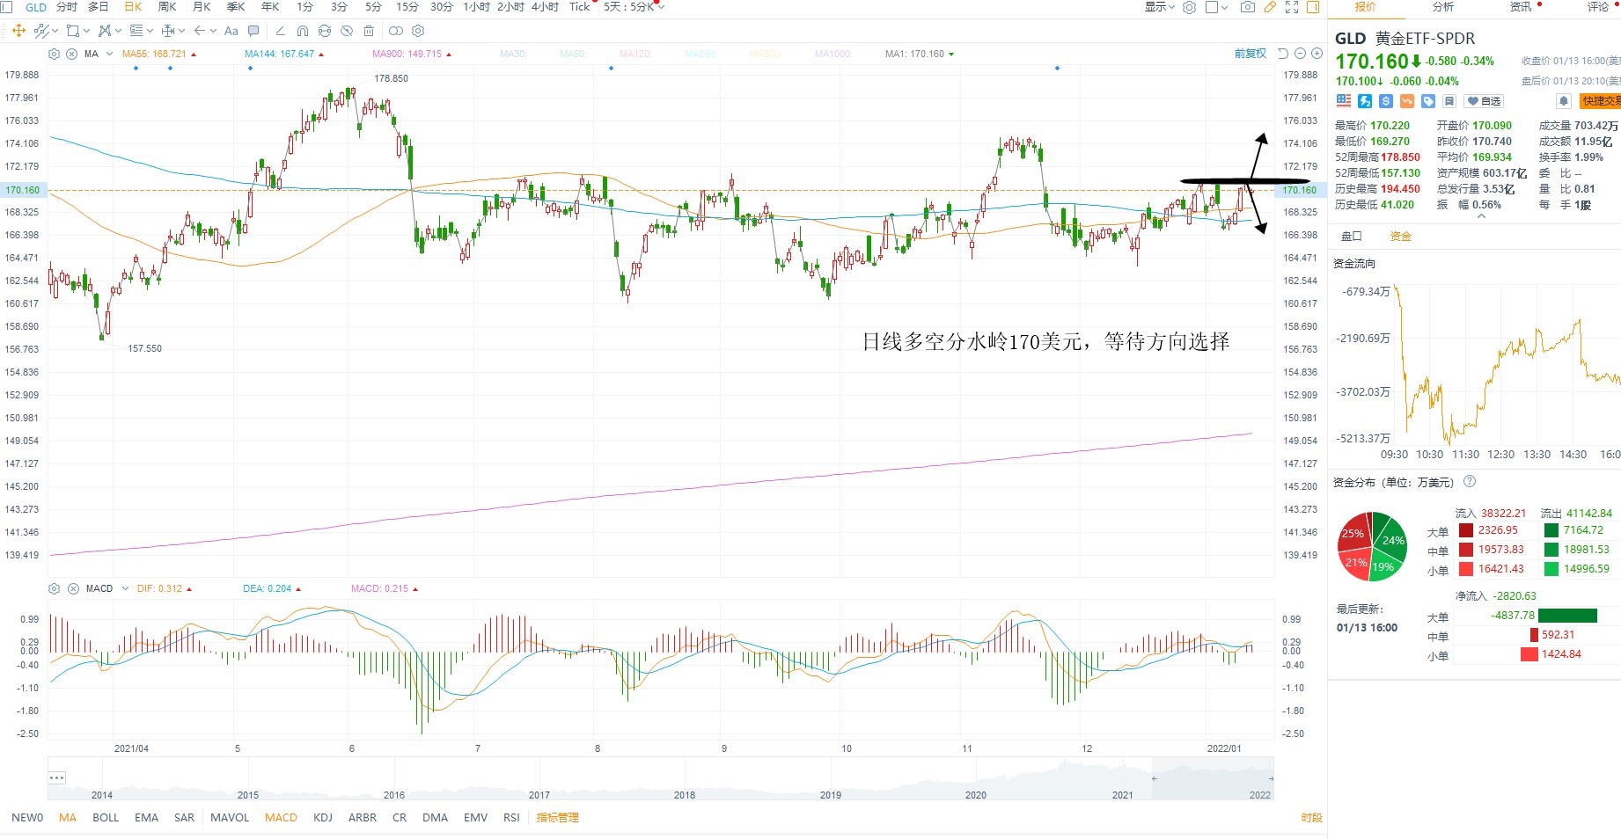Set a price alert with bell icon
This screenshot has height=839, width=1621.
[1564, 101]
